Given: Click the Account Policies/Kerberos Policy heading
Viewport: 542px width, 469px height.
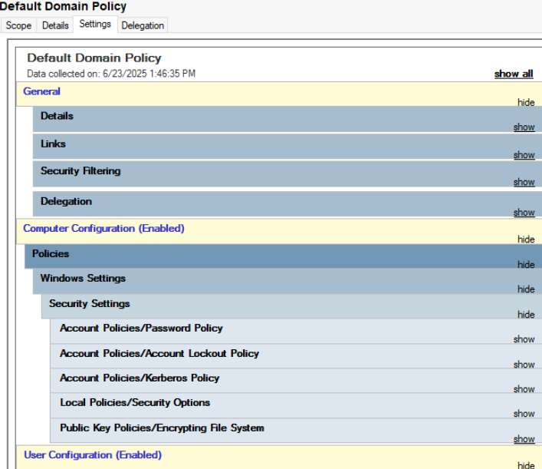Looking at the screenshot, I should (140, 378).
